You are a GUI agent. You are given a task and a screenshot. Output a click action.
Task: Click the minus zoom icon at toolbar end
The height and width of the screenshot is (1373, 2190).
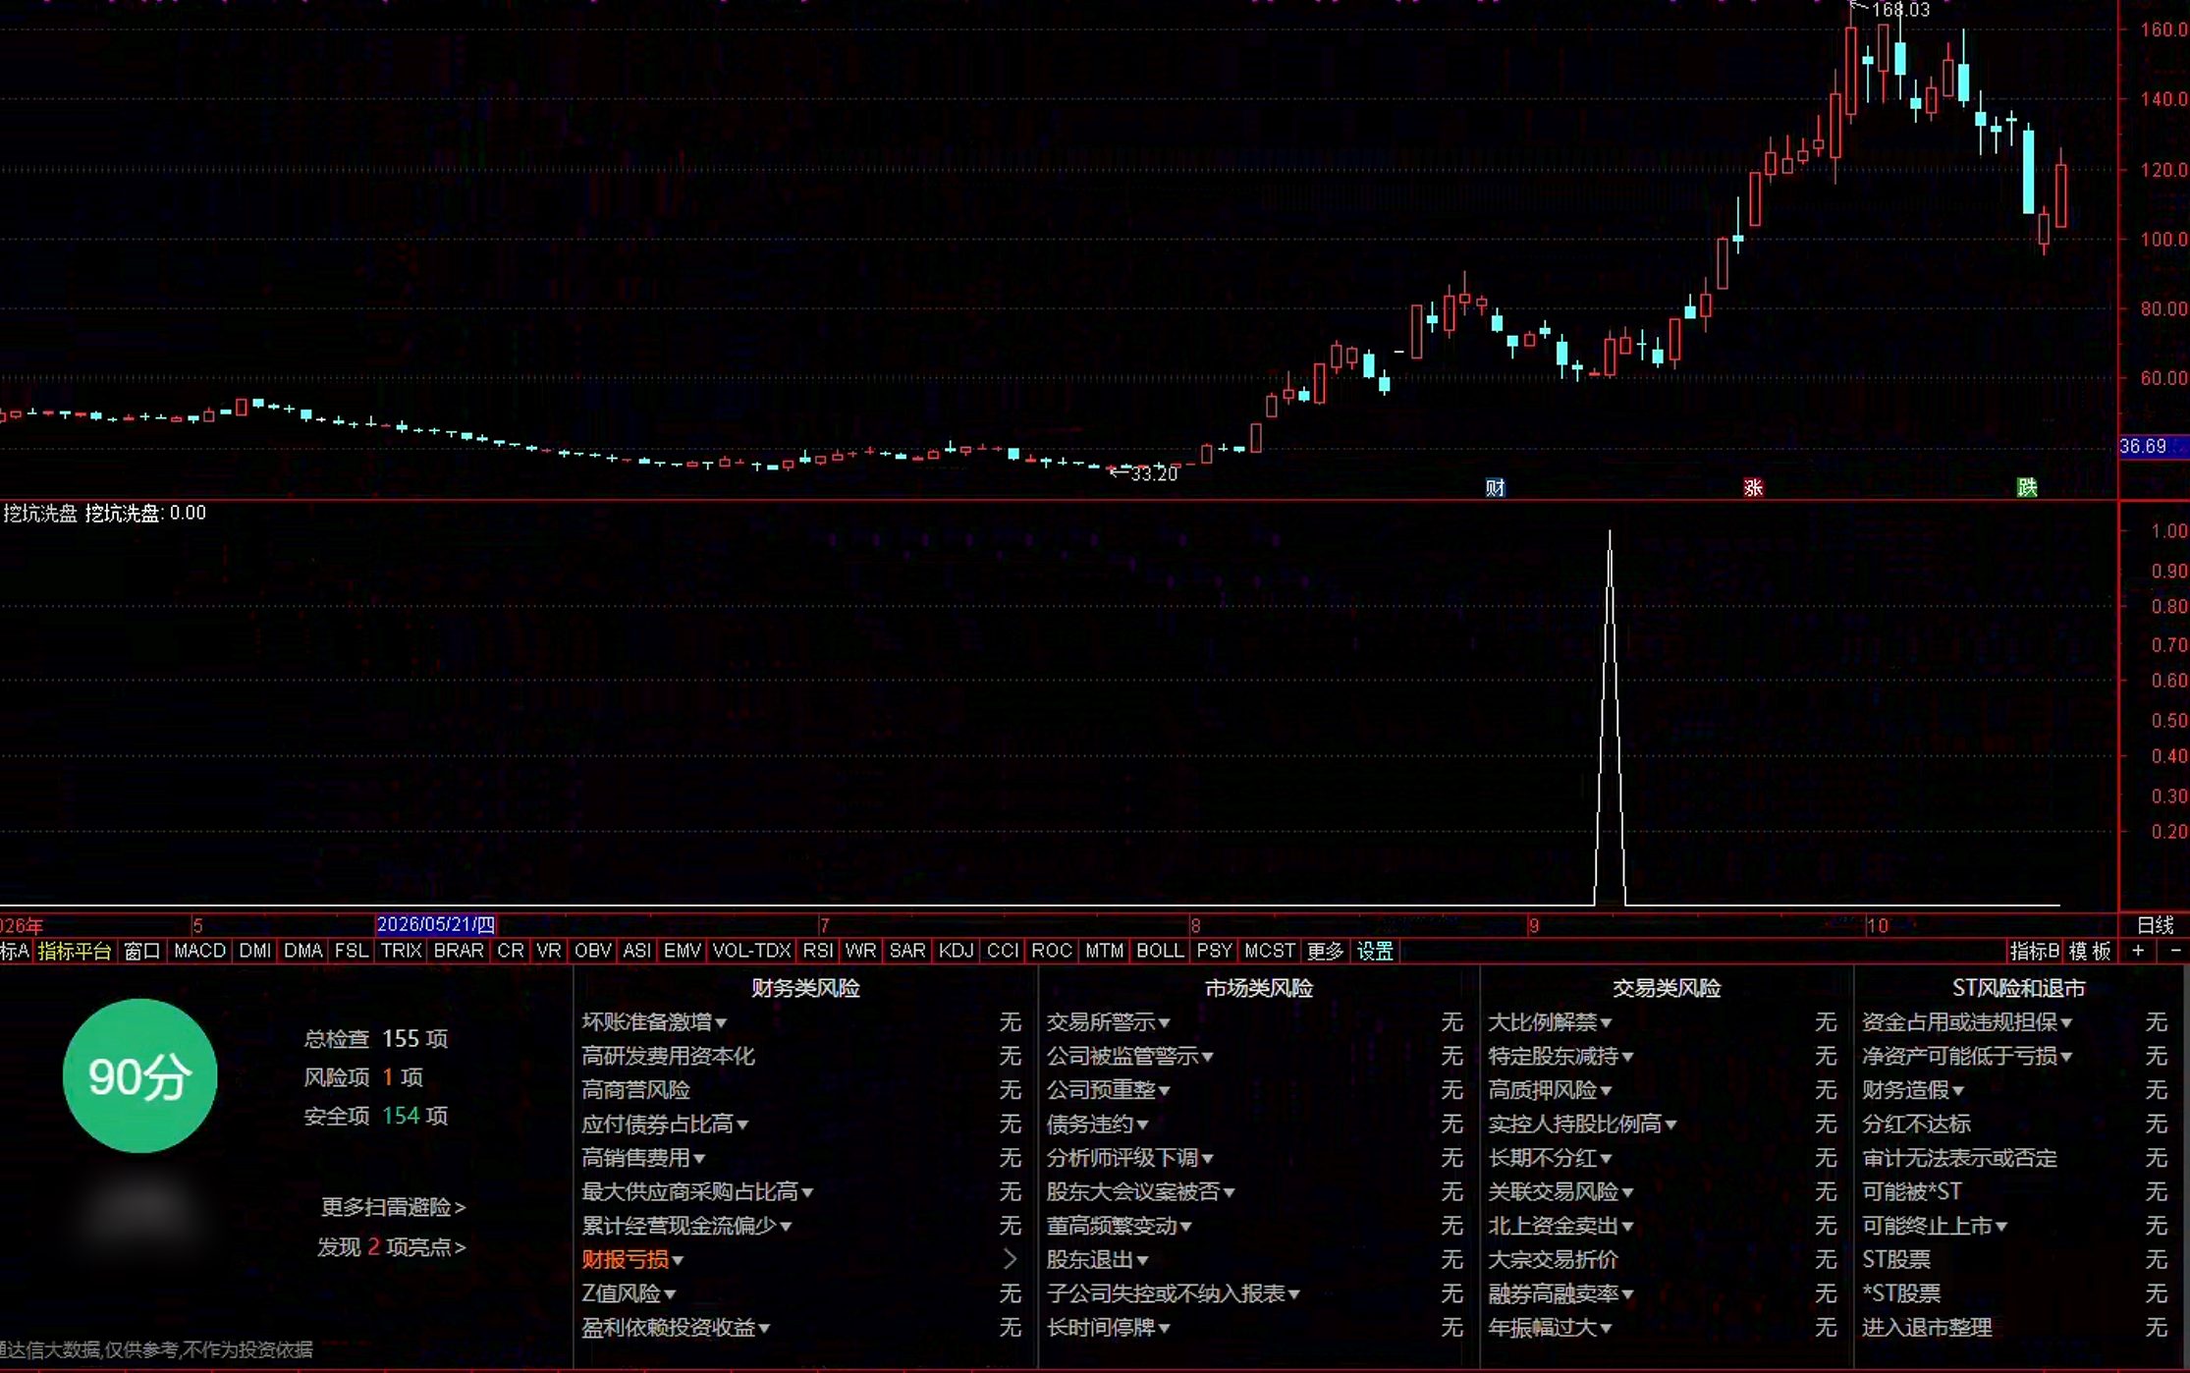2174,950
